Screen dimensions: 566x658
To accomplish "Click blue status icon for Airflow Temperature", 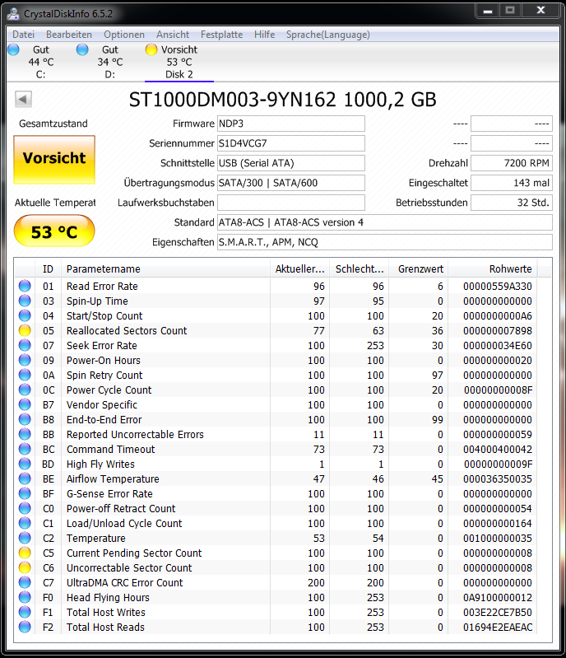I will coord(25,478).
